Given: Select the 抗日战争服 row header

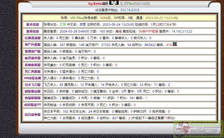Looking at the screenshot, I should 33,115.
